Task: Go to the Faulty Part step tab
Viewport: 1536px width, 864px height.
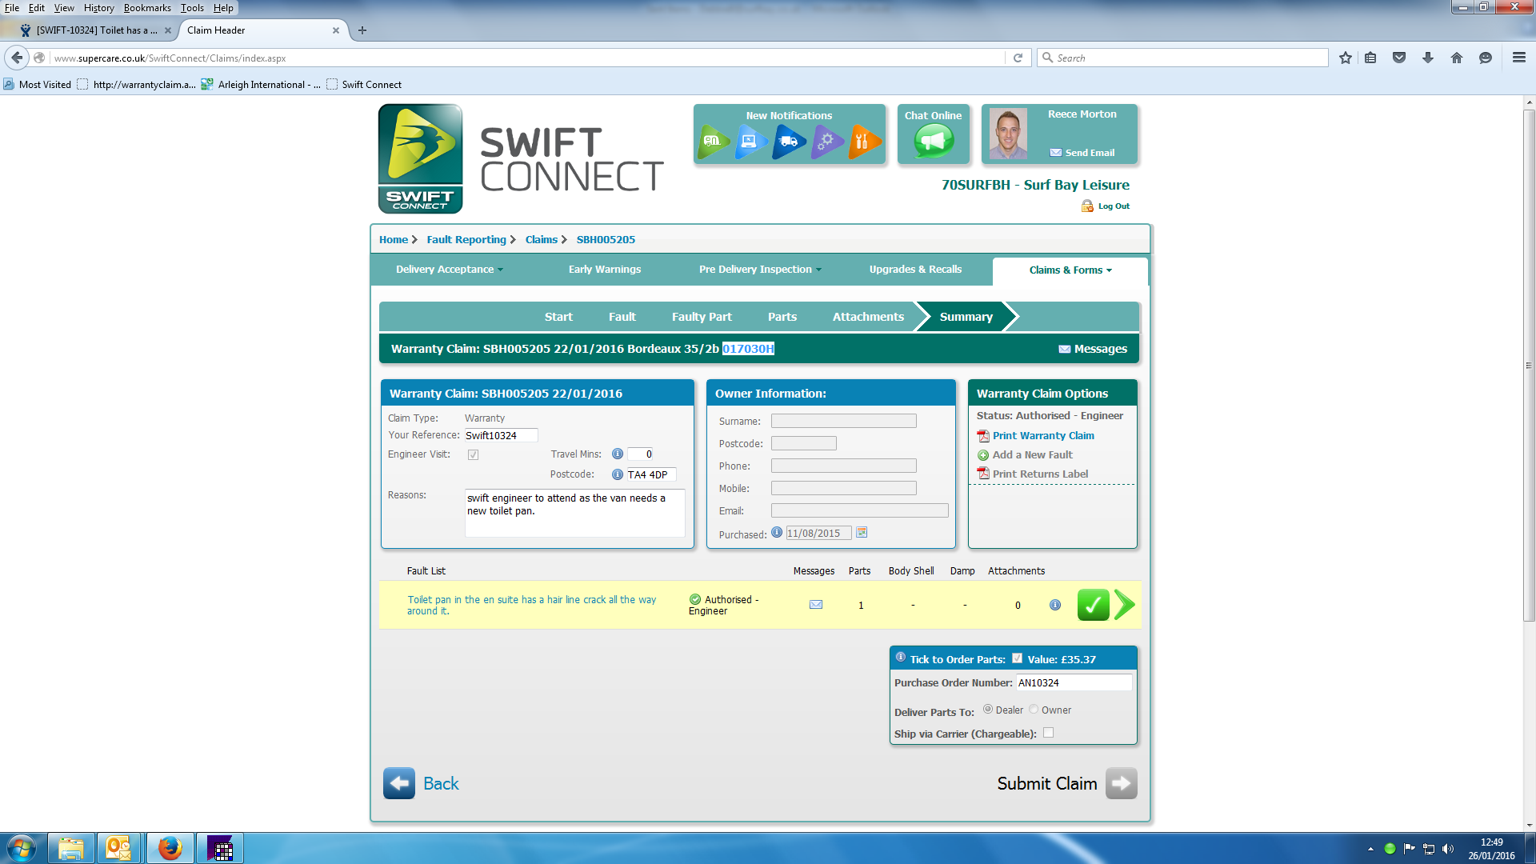Action: pyautogui.click(x=701, y=317)
